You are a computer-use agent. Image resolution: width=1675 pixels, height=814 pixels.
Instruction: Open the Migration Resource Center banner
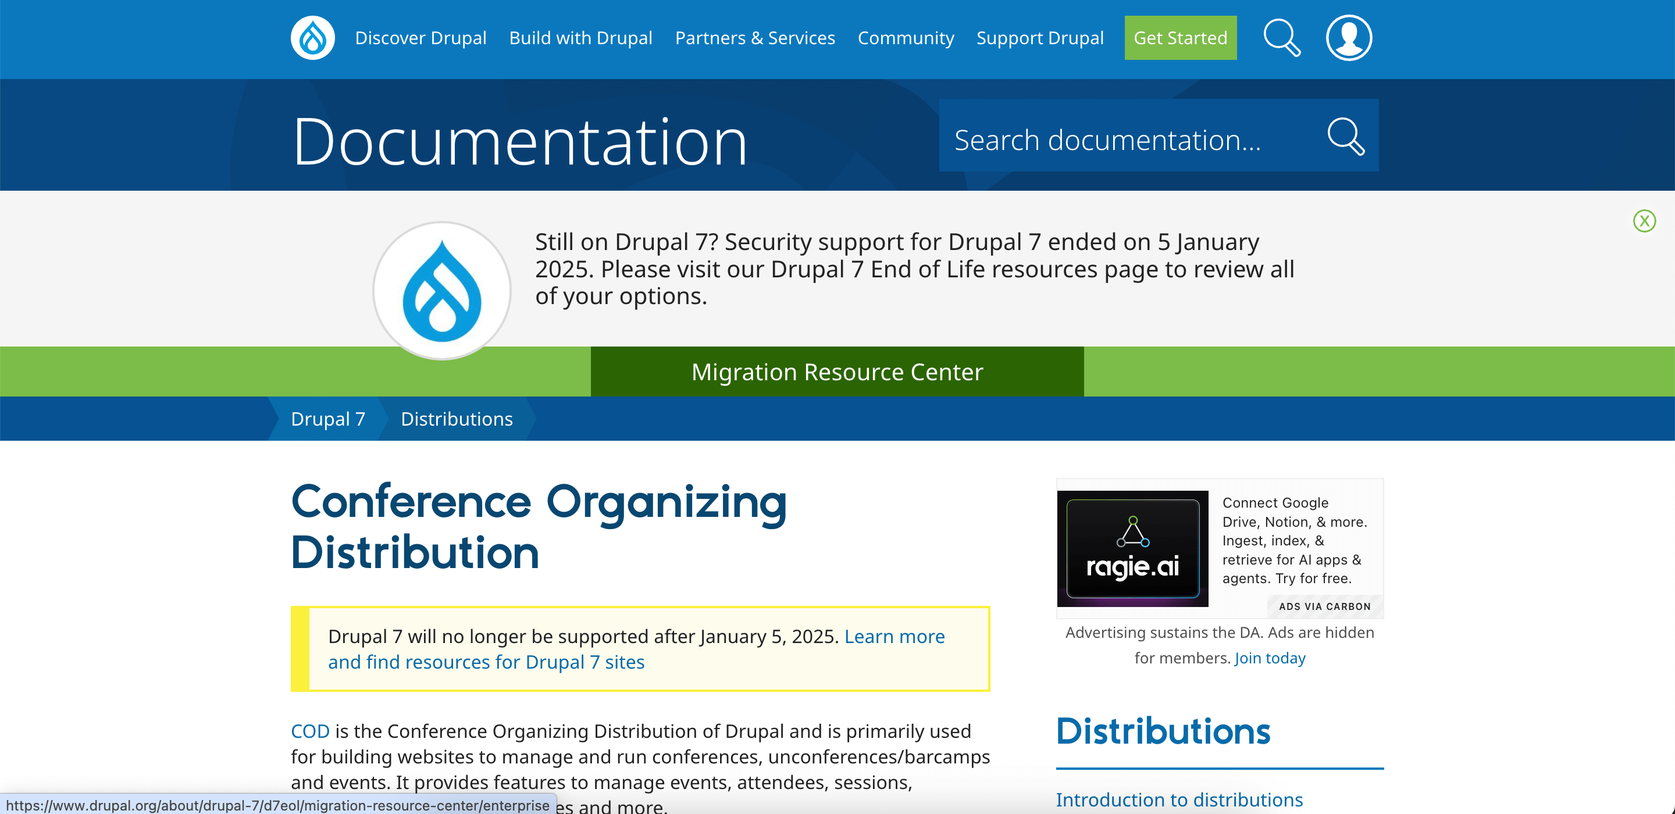837,371
